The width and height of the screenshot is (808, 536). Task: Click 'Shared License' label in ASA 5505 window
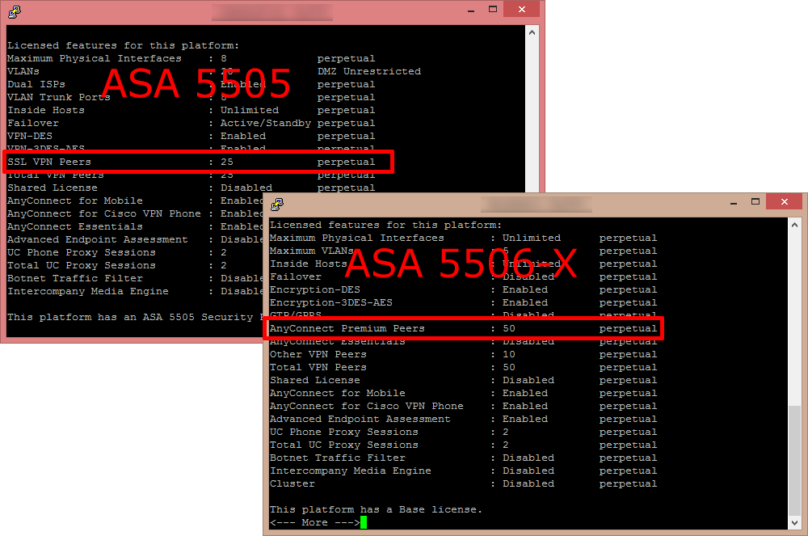[x=52, y=188]
